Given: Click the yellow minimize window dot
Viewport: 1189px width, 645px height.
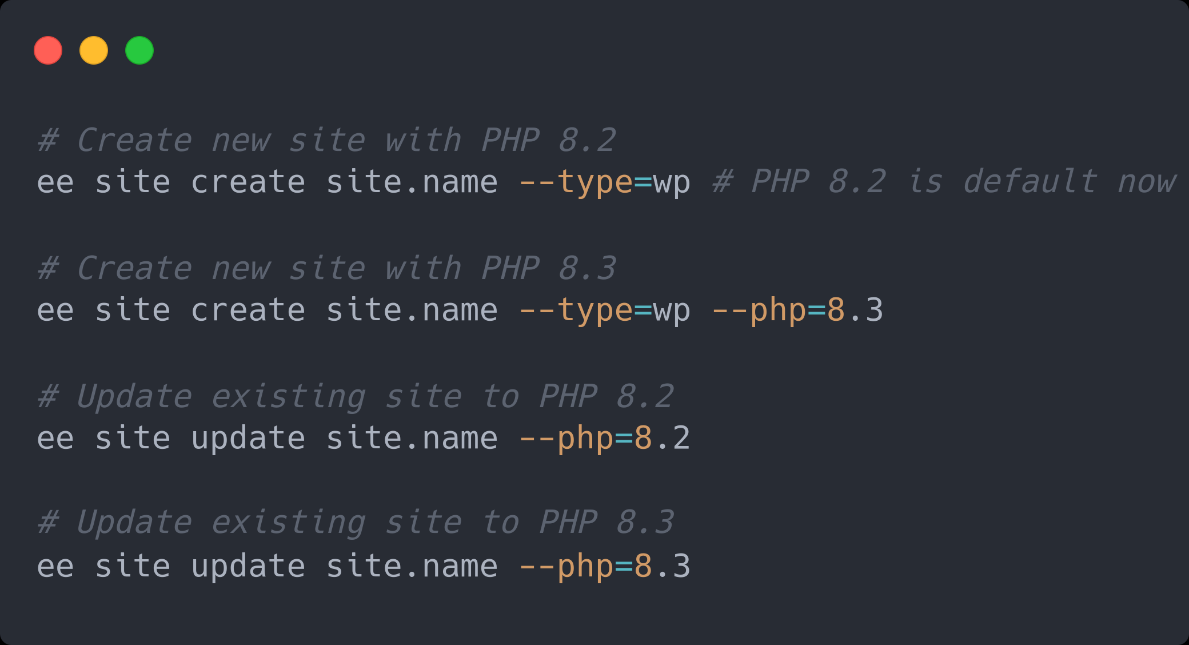Looking at the screenshot, I should (x=94, y=50).
